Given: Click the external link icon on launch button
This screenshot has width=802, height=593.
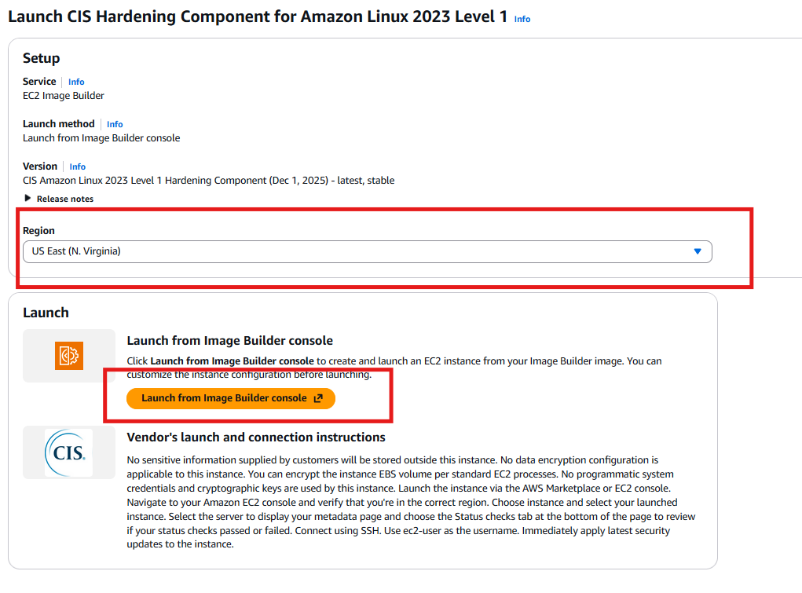Looking at the screenshot, I should pyautogui.click(x=318, y=398).
